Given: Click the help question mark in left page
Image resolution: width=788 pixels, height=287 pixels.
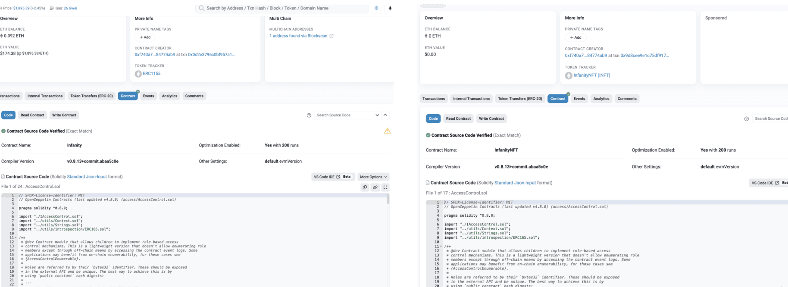Looking at the screenshot, I should pos(309,115).
